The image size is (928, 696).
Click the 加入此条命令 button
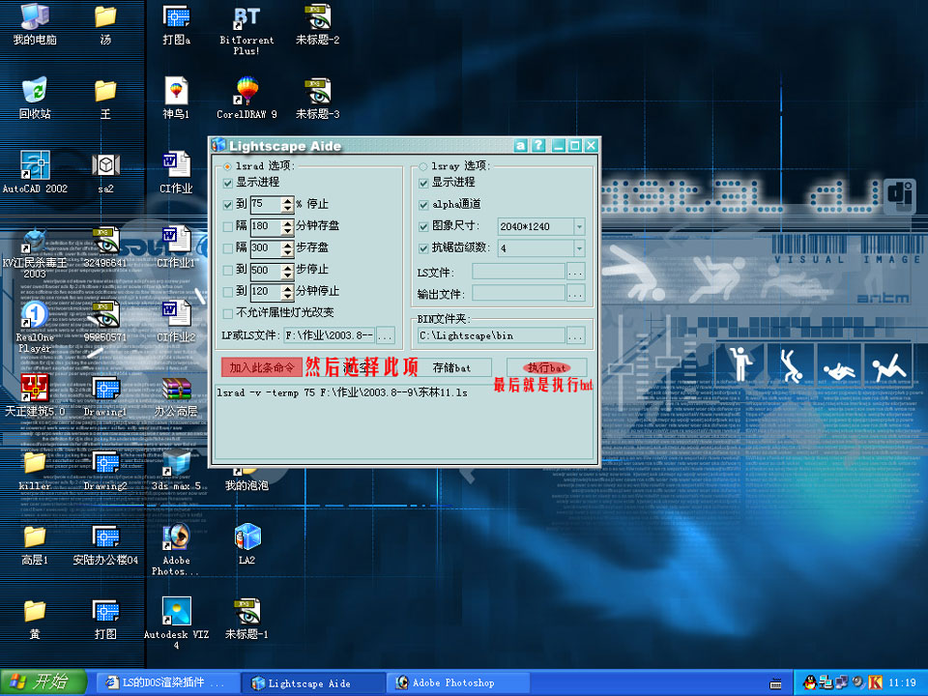tap(262, 367)
